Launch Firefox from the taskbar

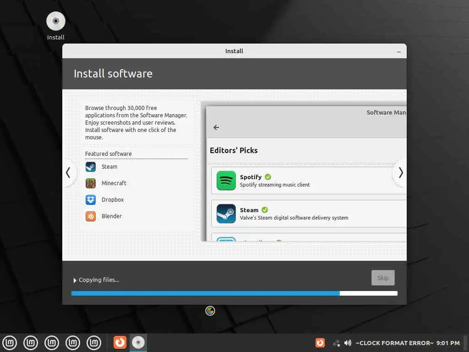coord(120,342)
